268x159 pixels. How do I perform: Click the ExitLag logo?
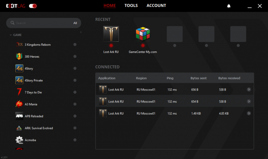tap(16, 6)
